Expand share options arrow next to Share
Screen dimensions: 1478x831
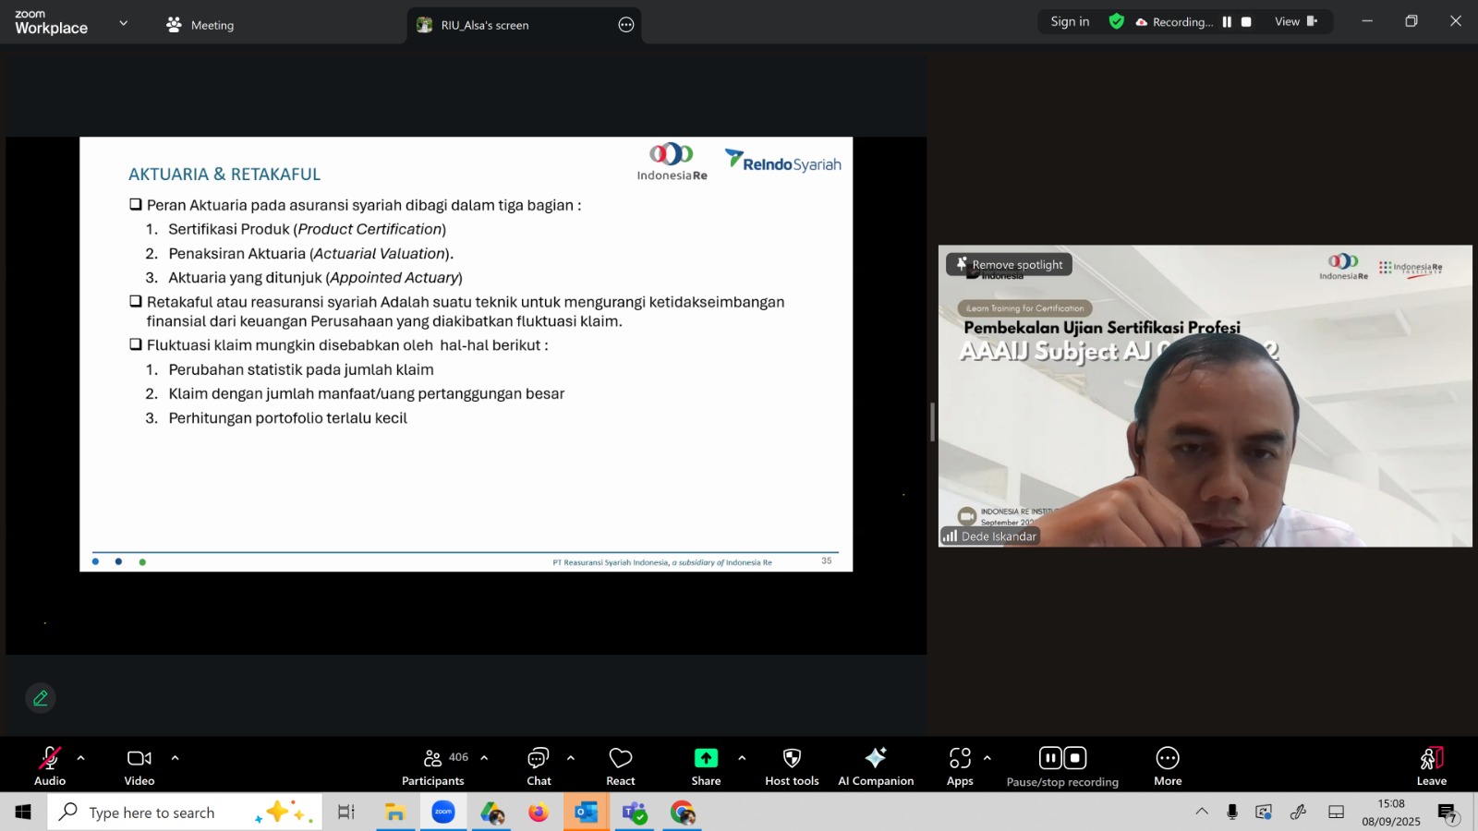point(742,758)
